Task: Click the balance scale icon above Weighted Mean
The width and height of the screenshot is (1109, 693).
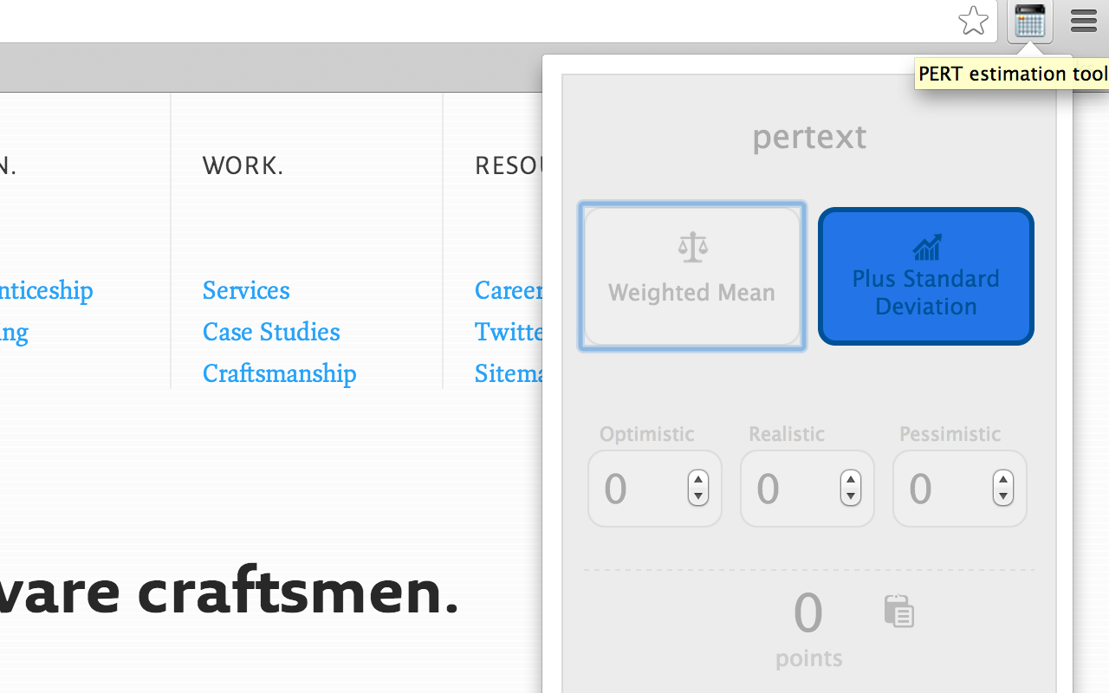Action: 691,246
